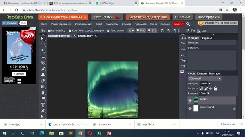Screen dimensions: 245x137
Task: Select the Crop tool
Action: coord(43,57)
